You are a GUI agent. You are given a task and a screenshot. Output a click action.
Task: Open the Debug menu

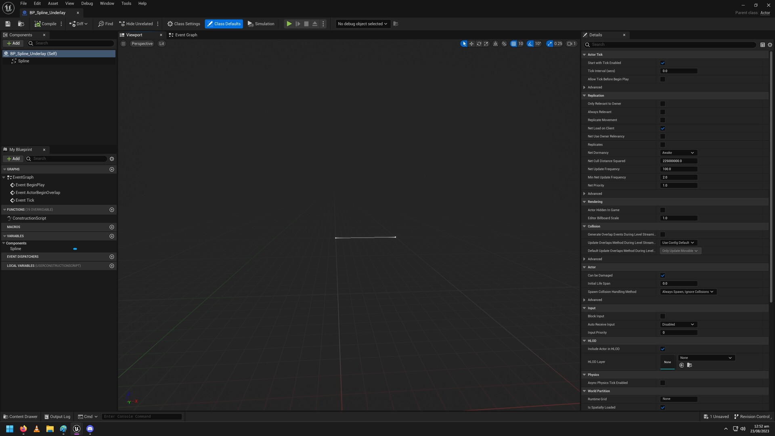86,3
